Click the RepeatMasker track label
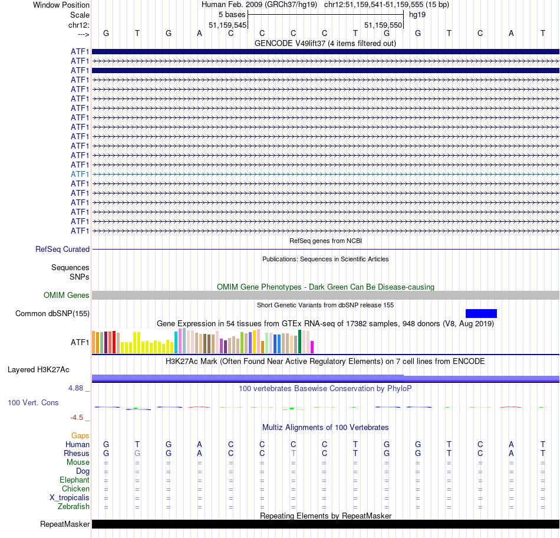This screenshot has height=538, width=560. pyautogui.click(x=65, y=524)
